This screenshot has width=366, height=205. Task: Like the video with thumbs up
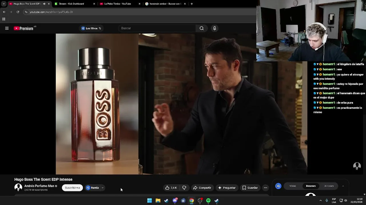point(171,188)
